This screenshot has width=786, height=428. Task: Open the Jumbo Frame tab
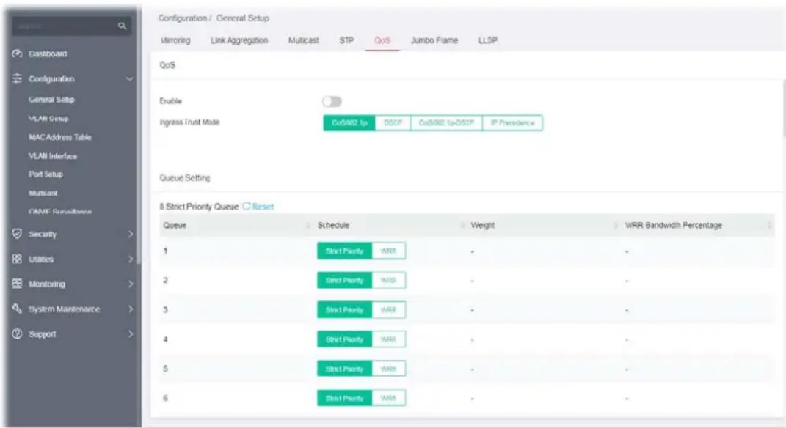click(x=434, y=40)
